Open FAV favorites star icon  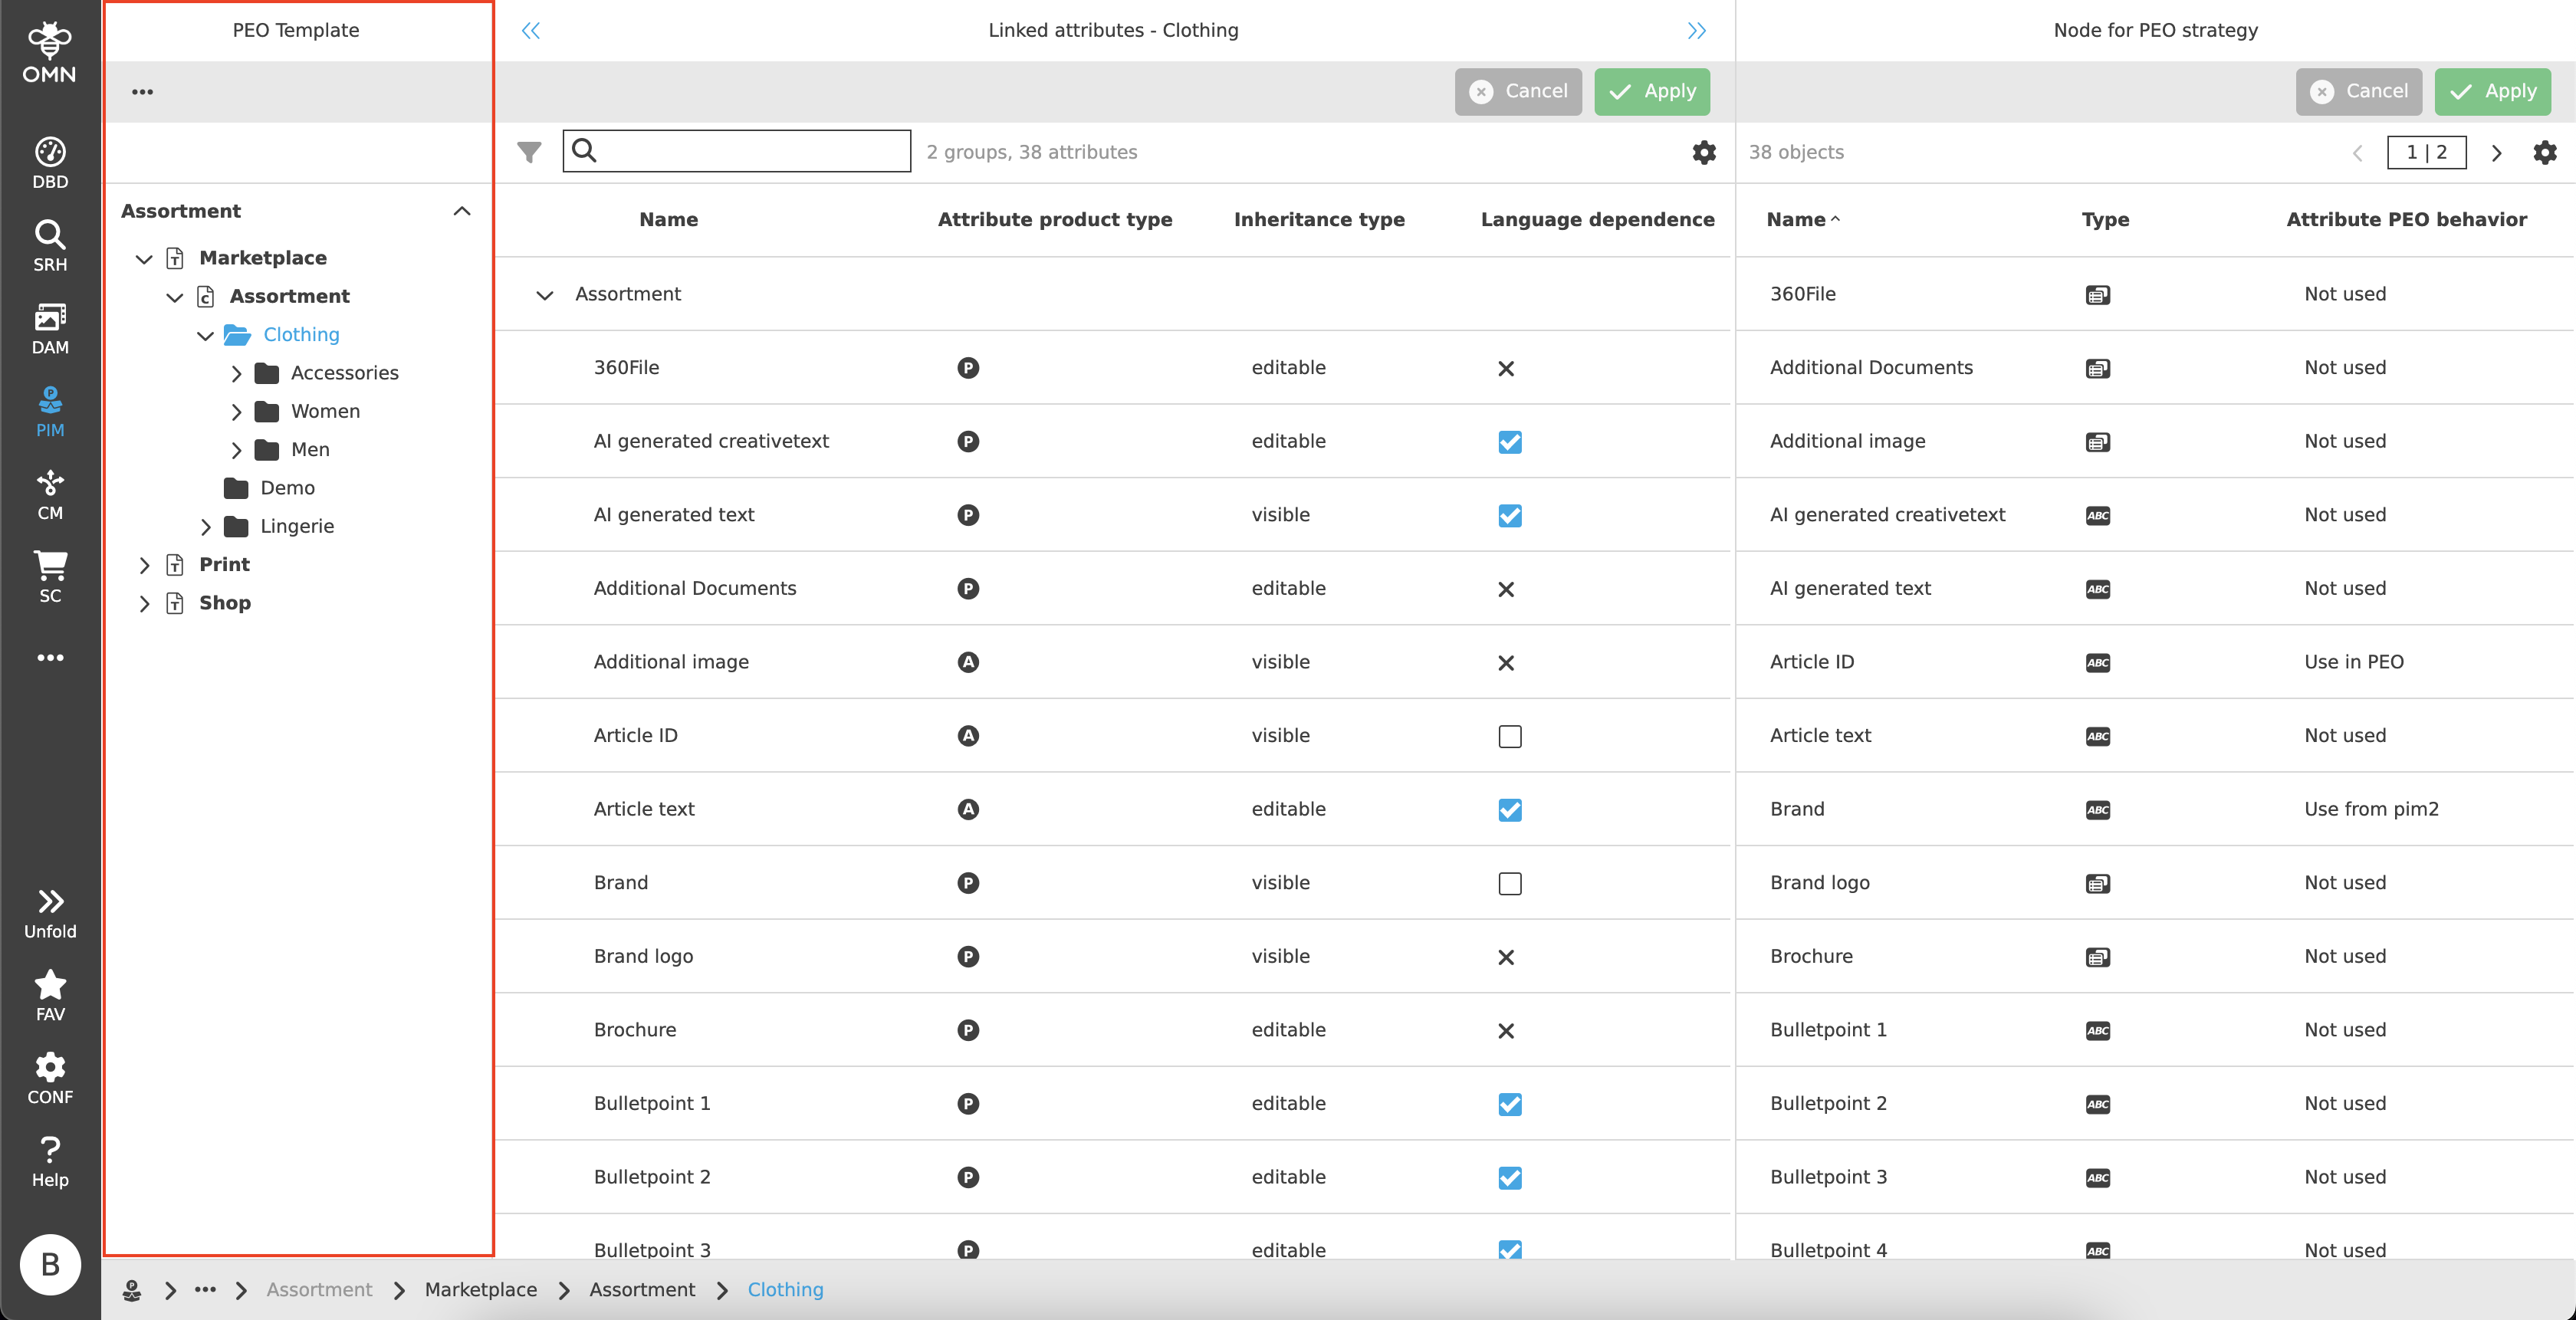click(x=50, y=995)
